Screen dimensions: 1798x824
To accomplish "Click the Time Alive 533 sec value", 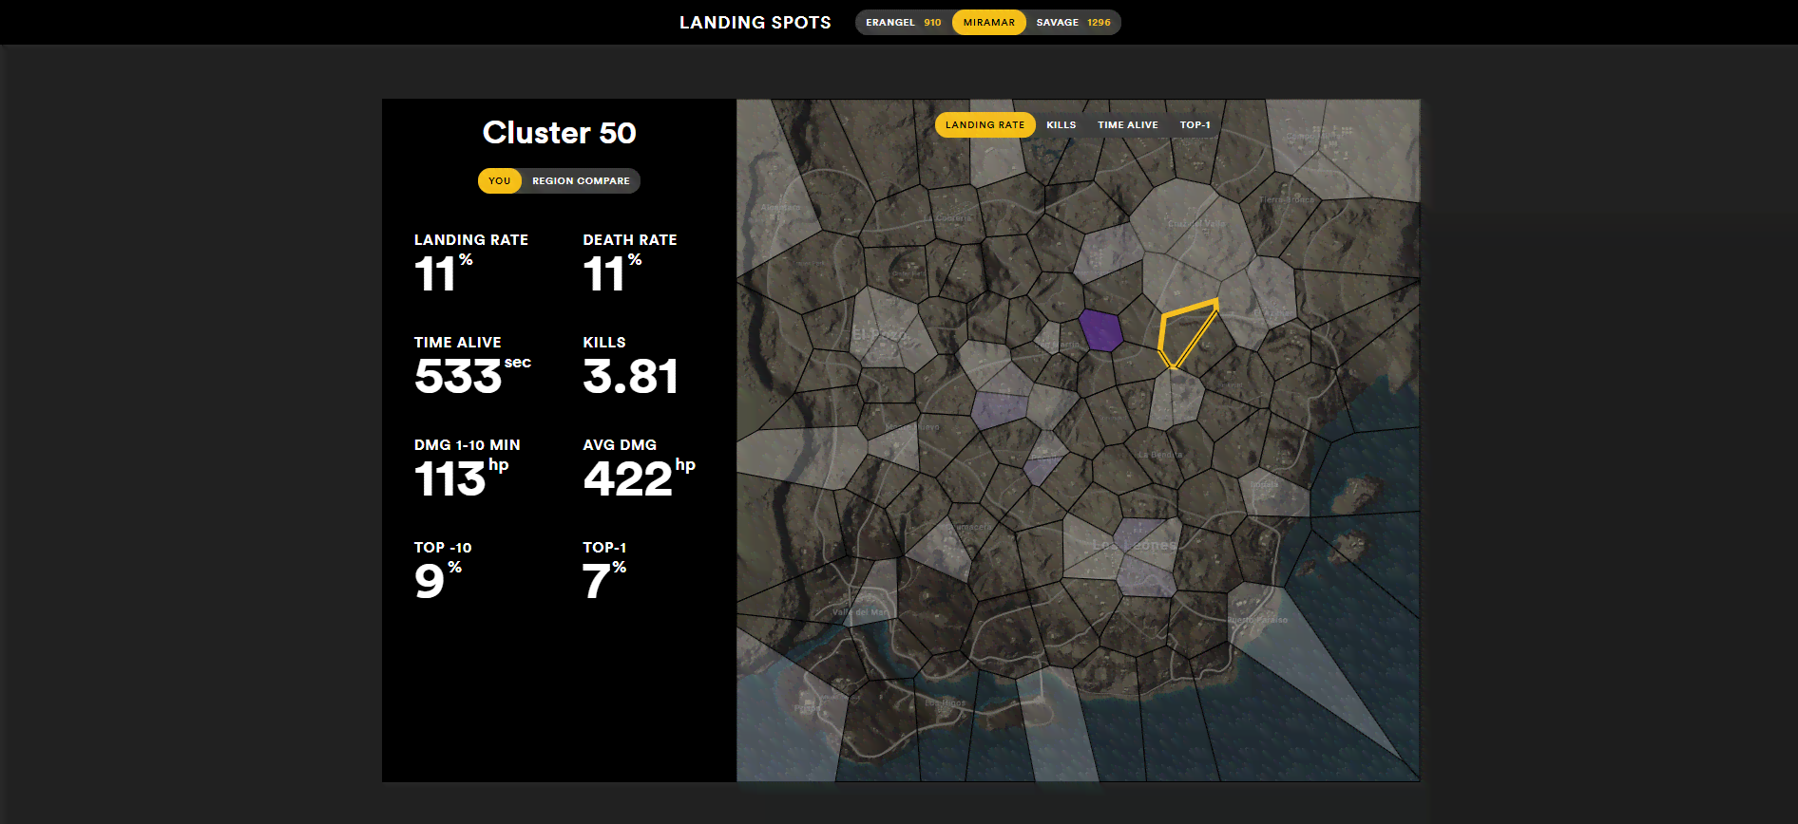I will point(472,376).
